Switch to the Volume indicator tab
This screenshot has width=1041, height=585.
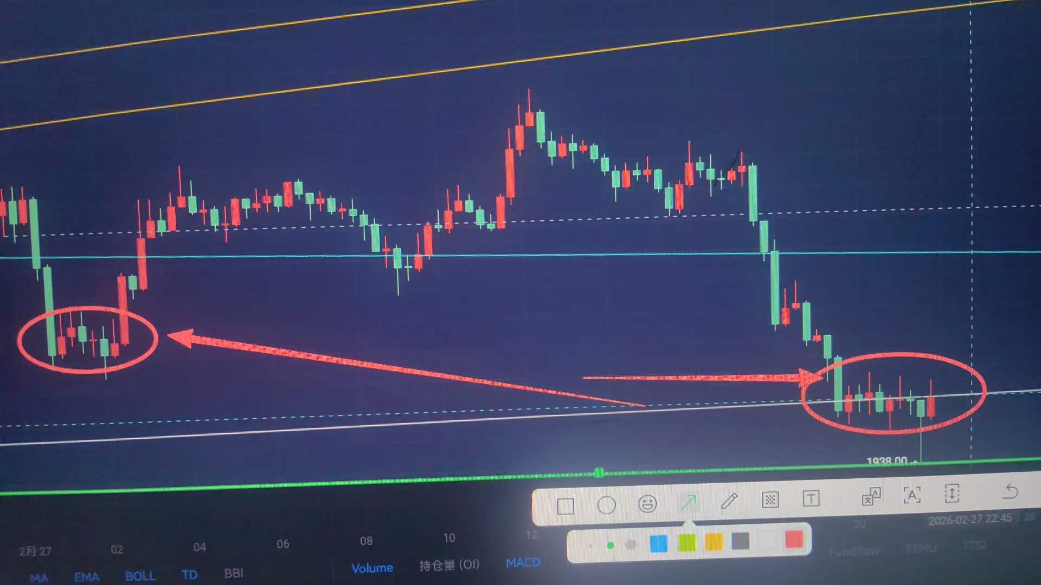[x=372, y=568]
